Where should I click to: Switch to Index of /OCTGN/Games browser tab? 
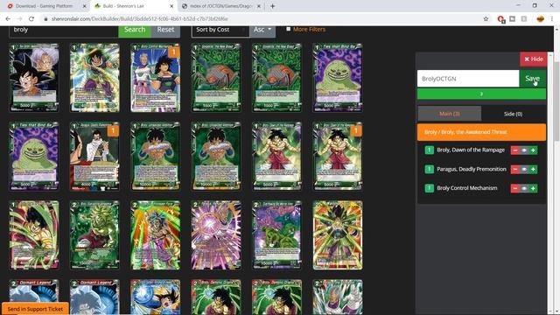click(x=221, y=6)
